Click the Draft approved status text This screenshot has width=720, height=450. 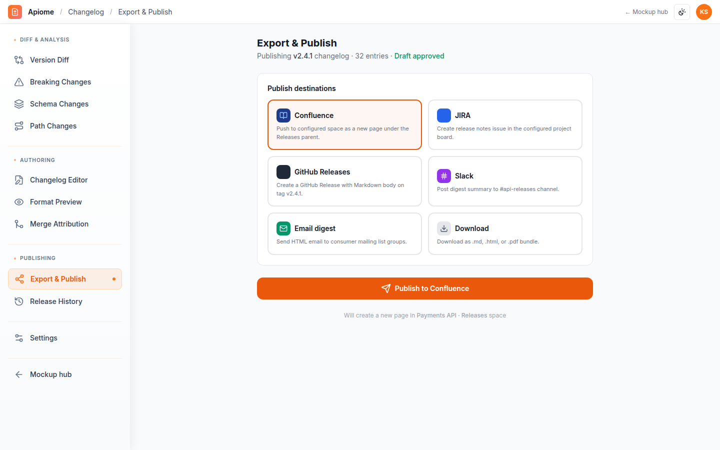pyautogui.click(x=419, y=56)
